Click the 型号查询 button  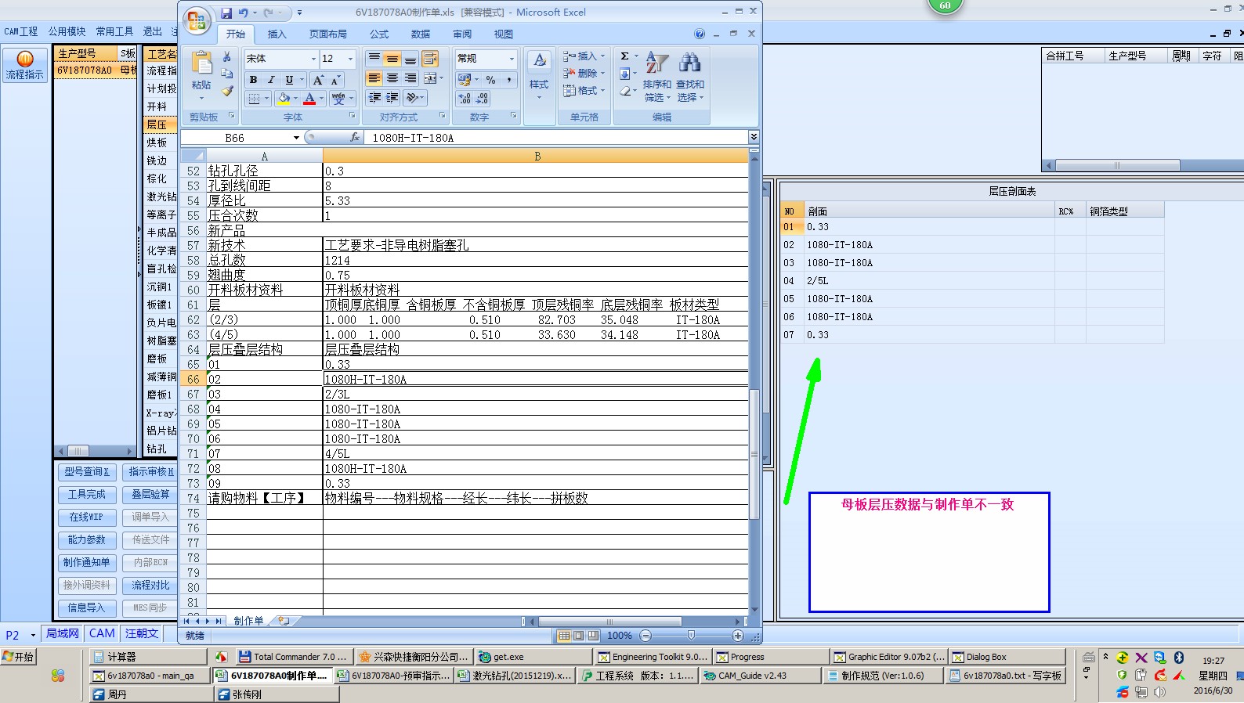pyautogui.click(x=87, y=472)
